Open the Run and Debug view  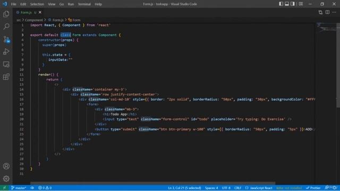coord(6,51)
